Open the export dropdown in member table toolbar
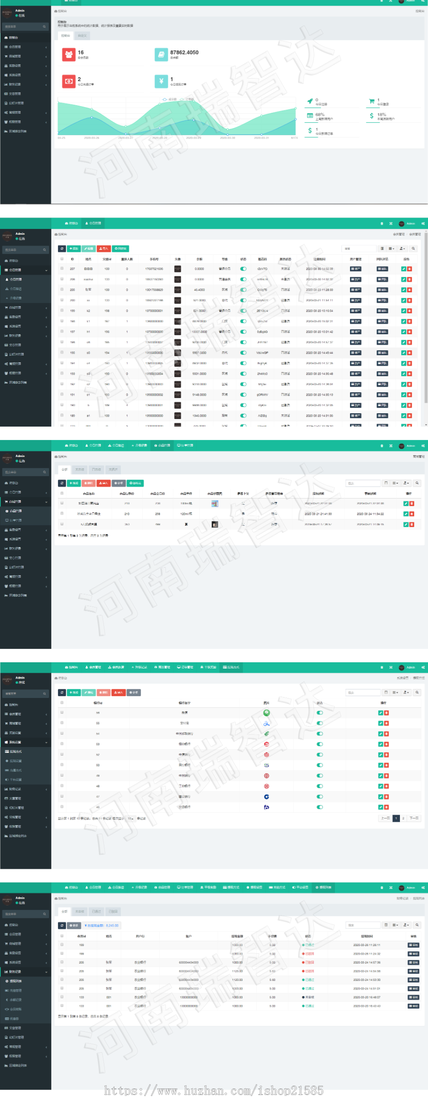This screenshot has height=1117, width=428. pyautogui.click(x=402, y=249)
